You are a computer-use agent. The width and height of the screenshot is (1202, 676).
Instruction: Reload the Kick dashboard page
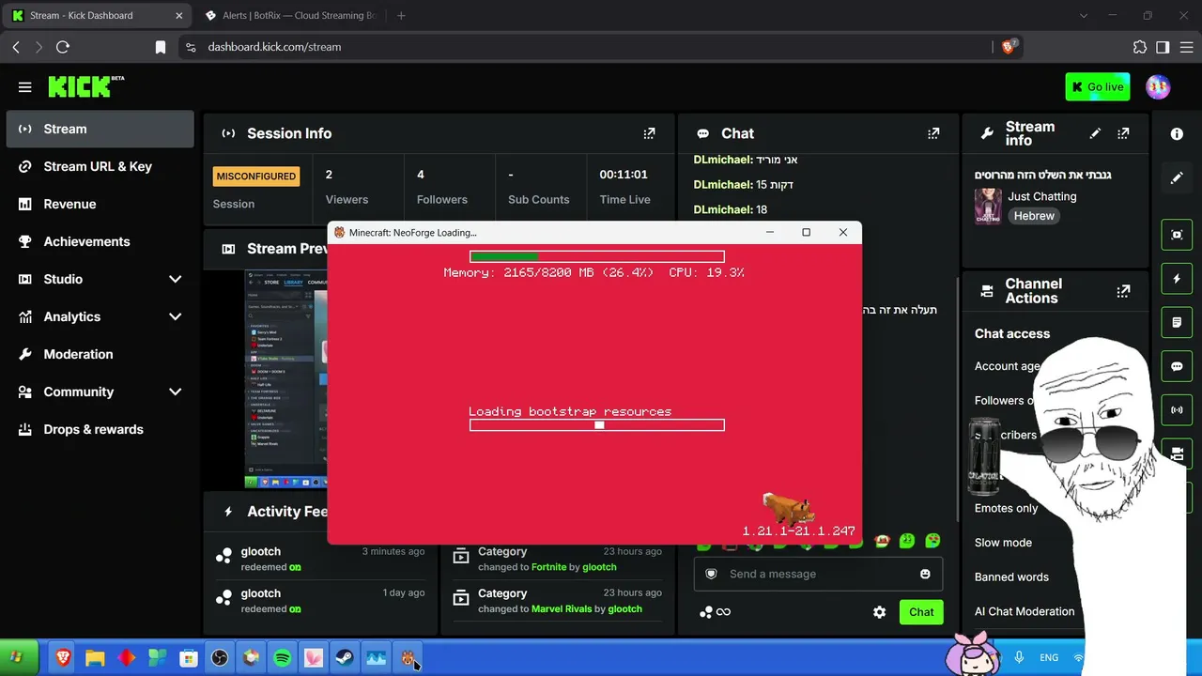63,47
